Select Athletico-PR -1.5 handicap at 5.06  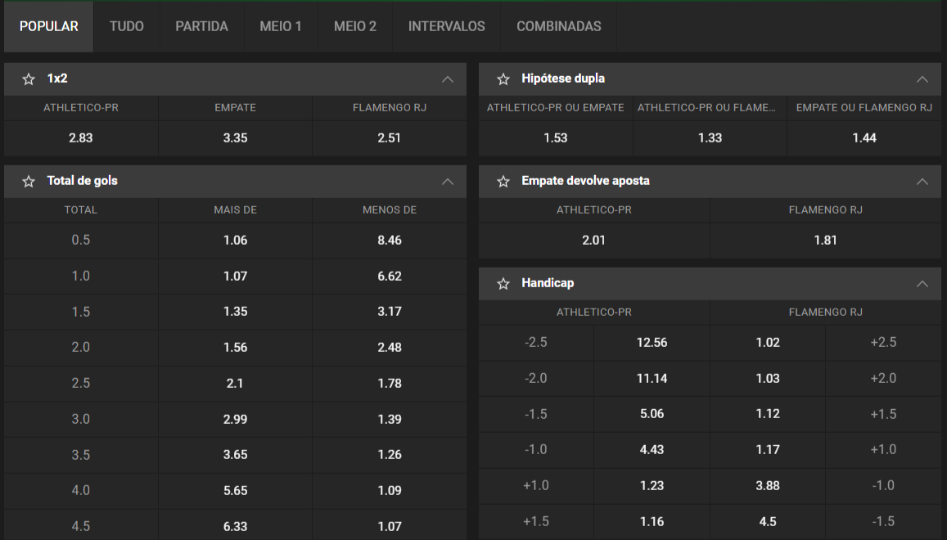(x=652, y=414)
